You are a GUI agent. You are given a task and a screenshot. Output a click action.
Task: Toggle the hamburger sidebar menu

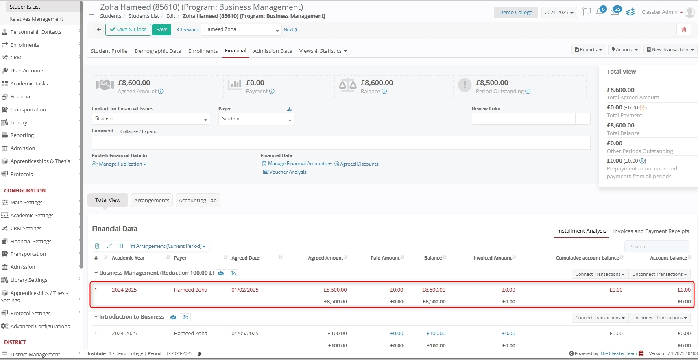click(92, 13)
